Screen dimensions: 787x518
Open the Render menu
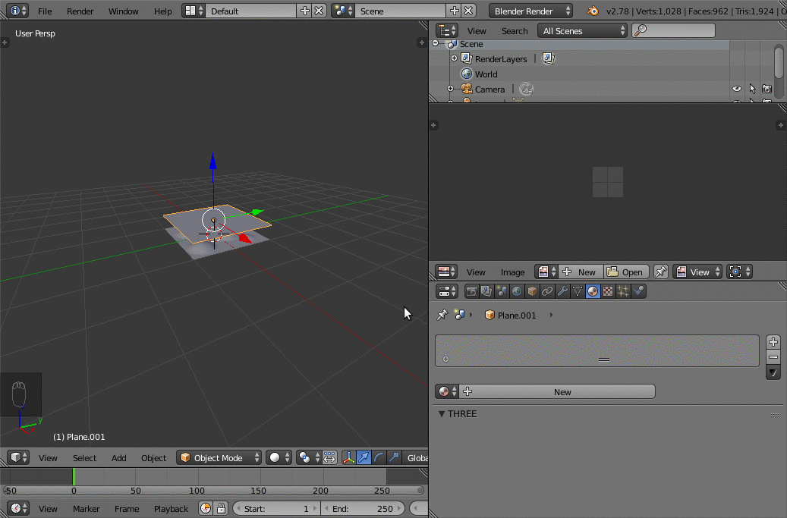point(80,11)
